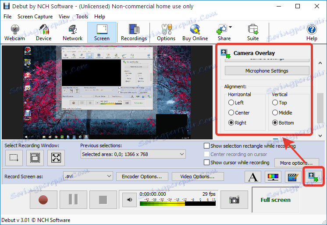
Task: Open the Help menu
Action: coord(100,17)
